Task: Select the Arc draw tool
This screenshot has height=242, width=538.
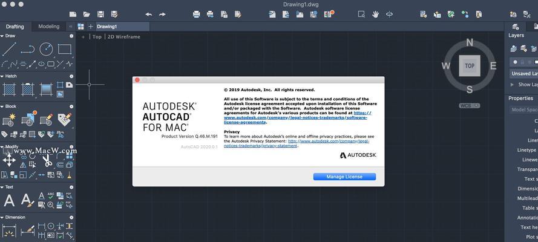Action: [4, 64]
